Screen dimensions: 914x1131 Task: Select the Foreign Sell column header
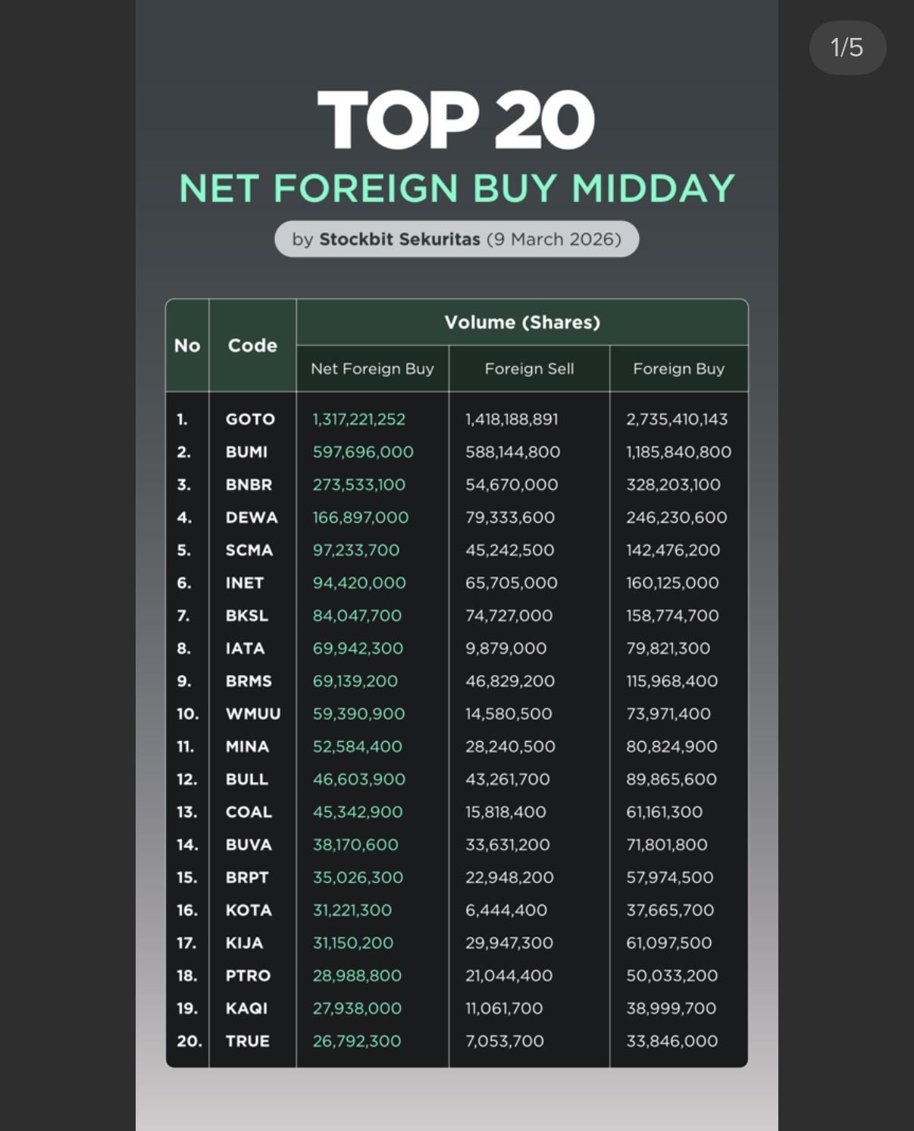[x=529, y=369]
